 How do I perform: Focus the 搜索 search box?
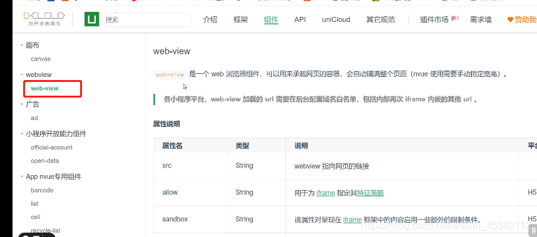coord(146,20)
